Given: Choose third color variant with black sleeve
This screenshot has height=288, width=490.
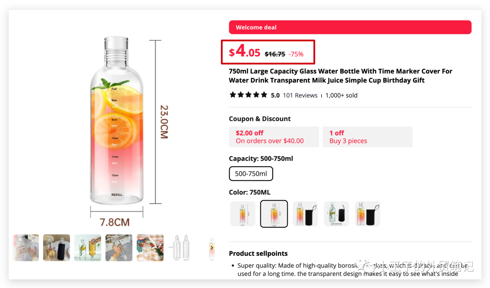Looking at the screenshot, I should (305, 214).
